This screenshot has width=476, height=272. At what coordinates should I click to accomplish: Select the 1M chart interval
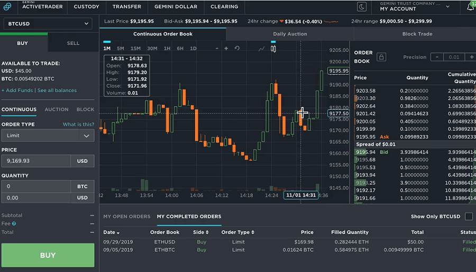[x=107, y=48]
